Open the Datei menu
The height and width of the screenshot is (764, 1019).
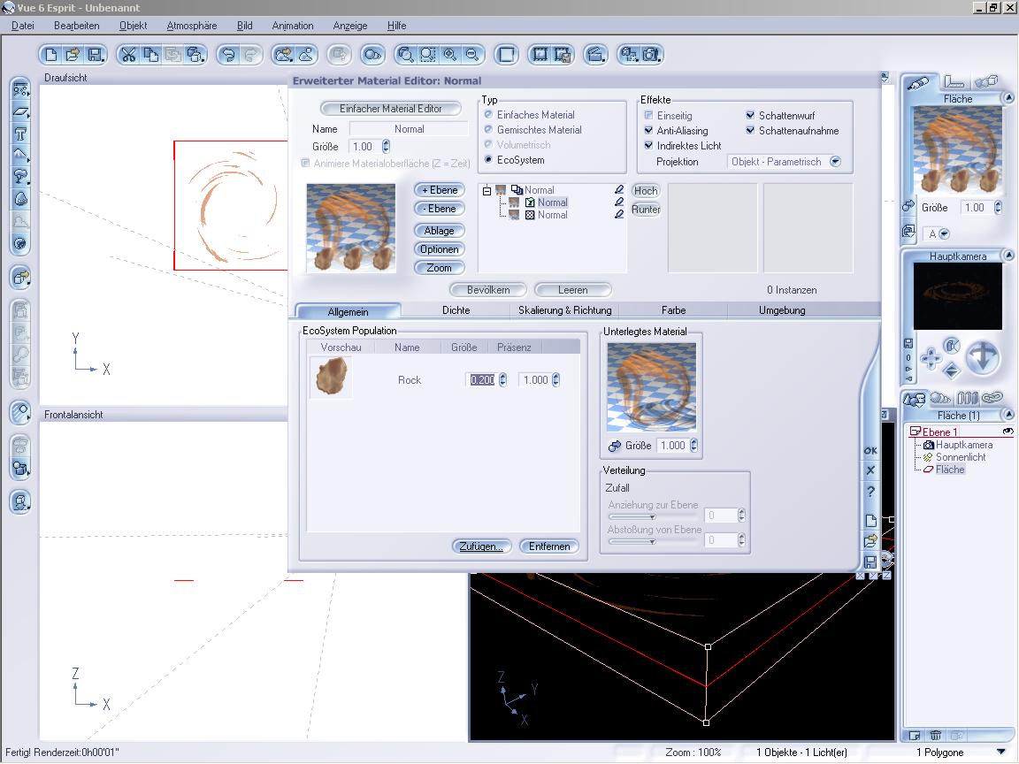pos(23,26)
